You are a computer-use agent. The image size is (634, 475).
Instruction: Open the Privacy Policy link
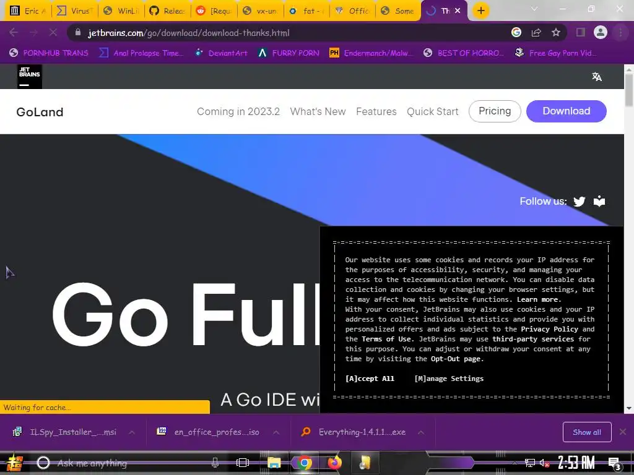(x=550, y=329)
